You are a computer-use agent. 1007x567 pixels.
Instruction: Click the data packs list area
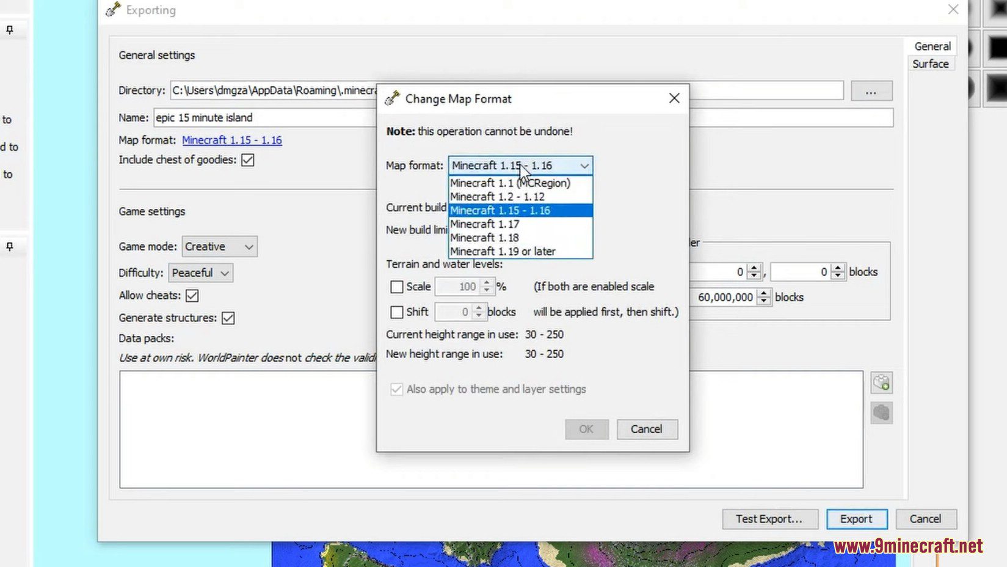(491, 430)
